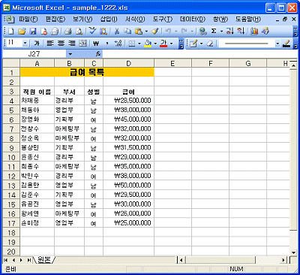Activate the Format Painter brush

point(155,31)
